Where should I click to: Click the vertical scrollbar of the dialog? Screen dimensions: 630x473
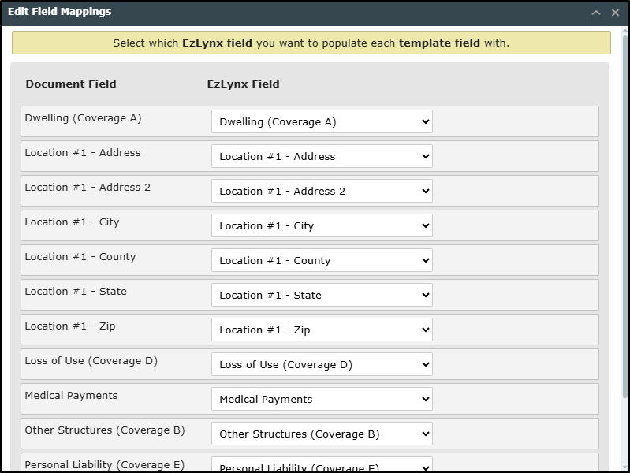624,217
